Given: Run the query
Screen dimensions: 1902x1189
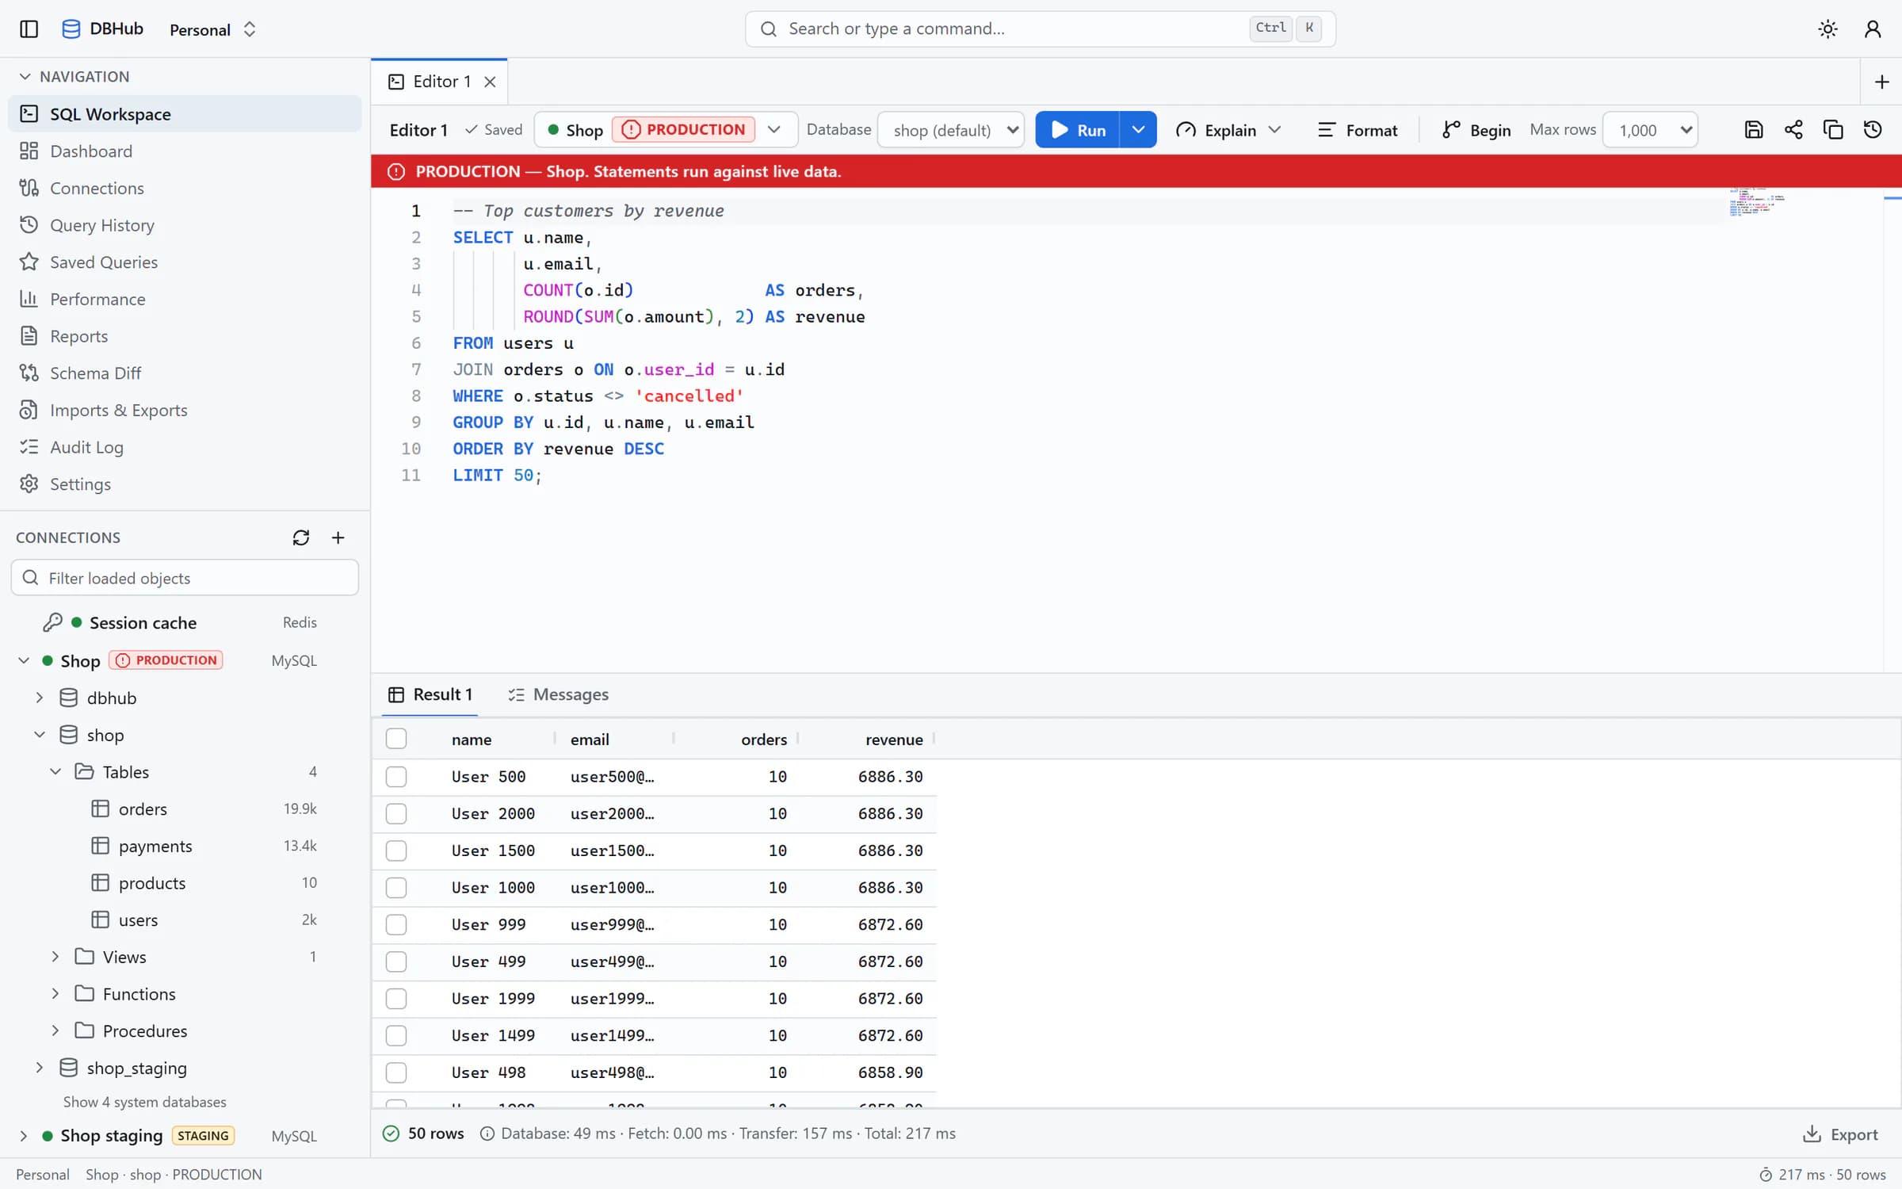Looking at the screenshot, I should [x=1078, y=130].
